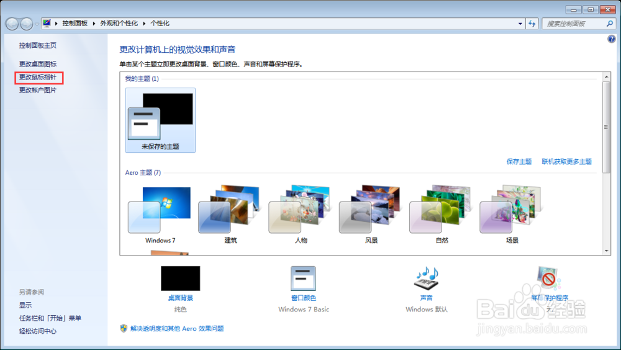Open 更改鼠标指针 link
This screenshot has width=621, height=350.
coord(38,77)
